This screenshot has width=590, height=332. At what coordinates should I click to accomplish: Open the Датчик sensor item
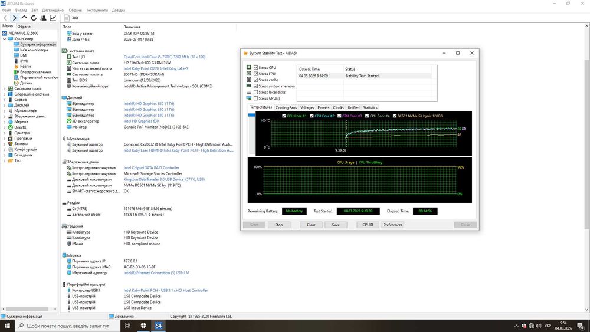coord(26,83)
